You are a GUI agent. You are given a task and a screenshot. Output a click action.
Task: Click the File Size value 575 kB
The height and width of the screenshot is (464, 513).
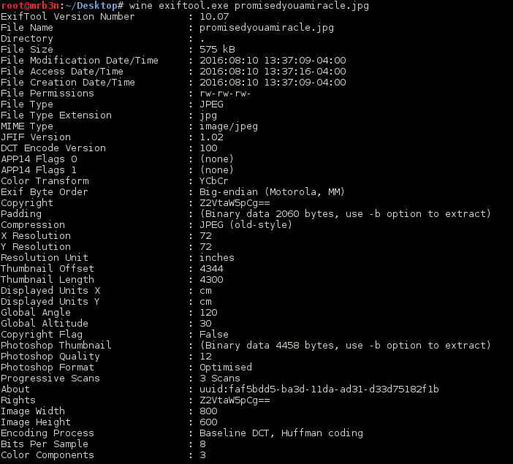coord(217,50)
